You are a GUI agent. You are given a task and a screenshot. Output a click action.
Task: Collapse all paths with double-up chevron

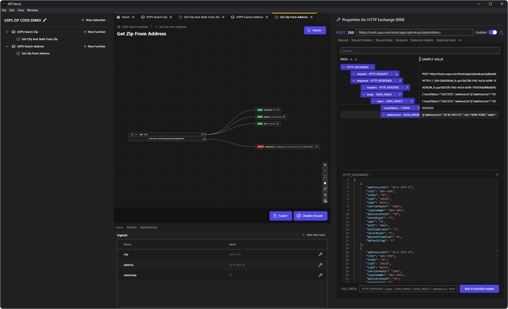[x=351, y=59]
